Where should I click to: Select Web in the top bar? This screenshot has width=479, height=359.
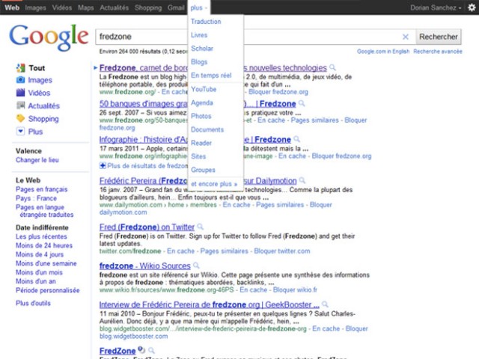click(x=12, y=7)
